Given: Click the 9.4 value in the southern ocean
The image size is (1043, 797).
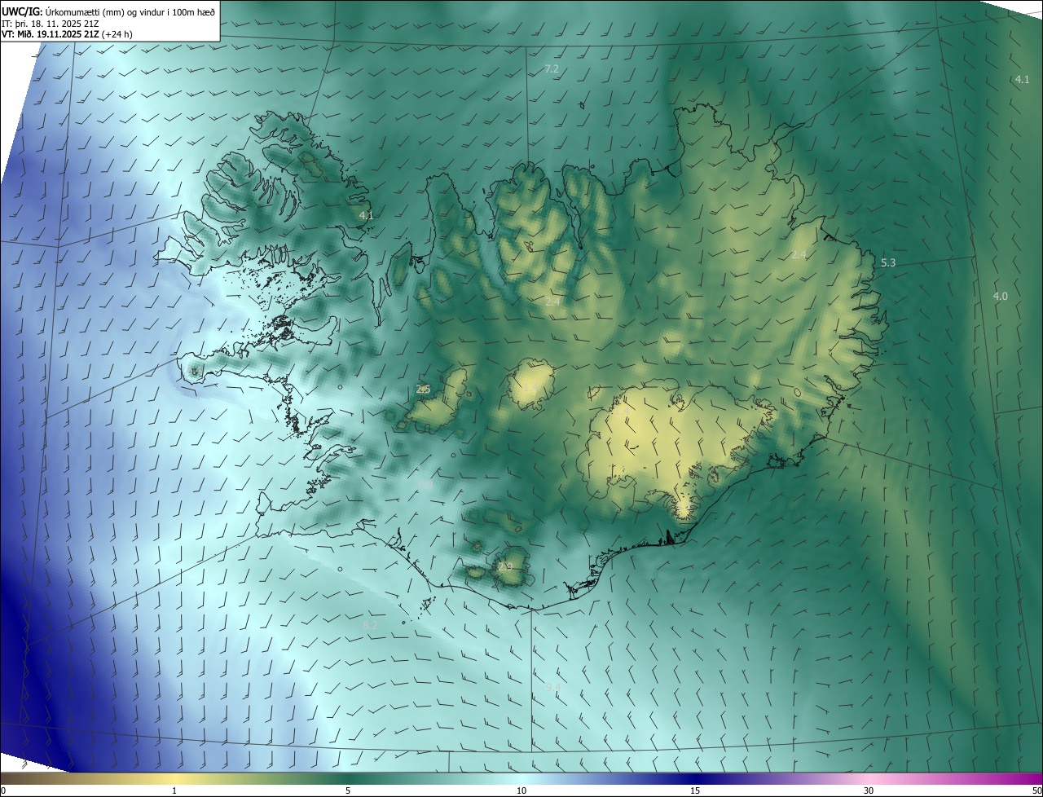Looking at the screenshot, I should [x=553, y=687].
